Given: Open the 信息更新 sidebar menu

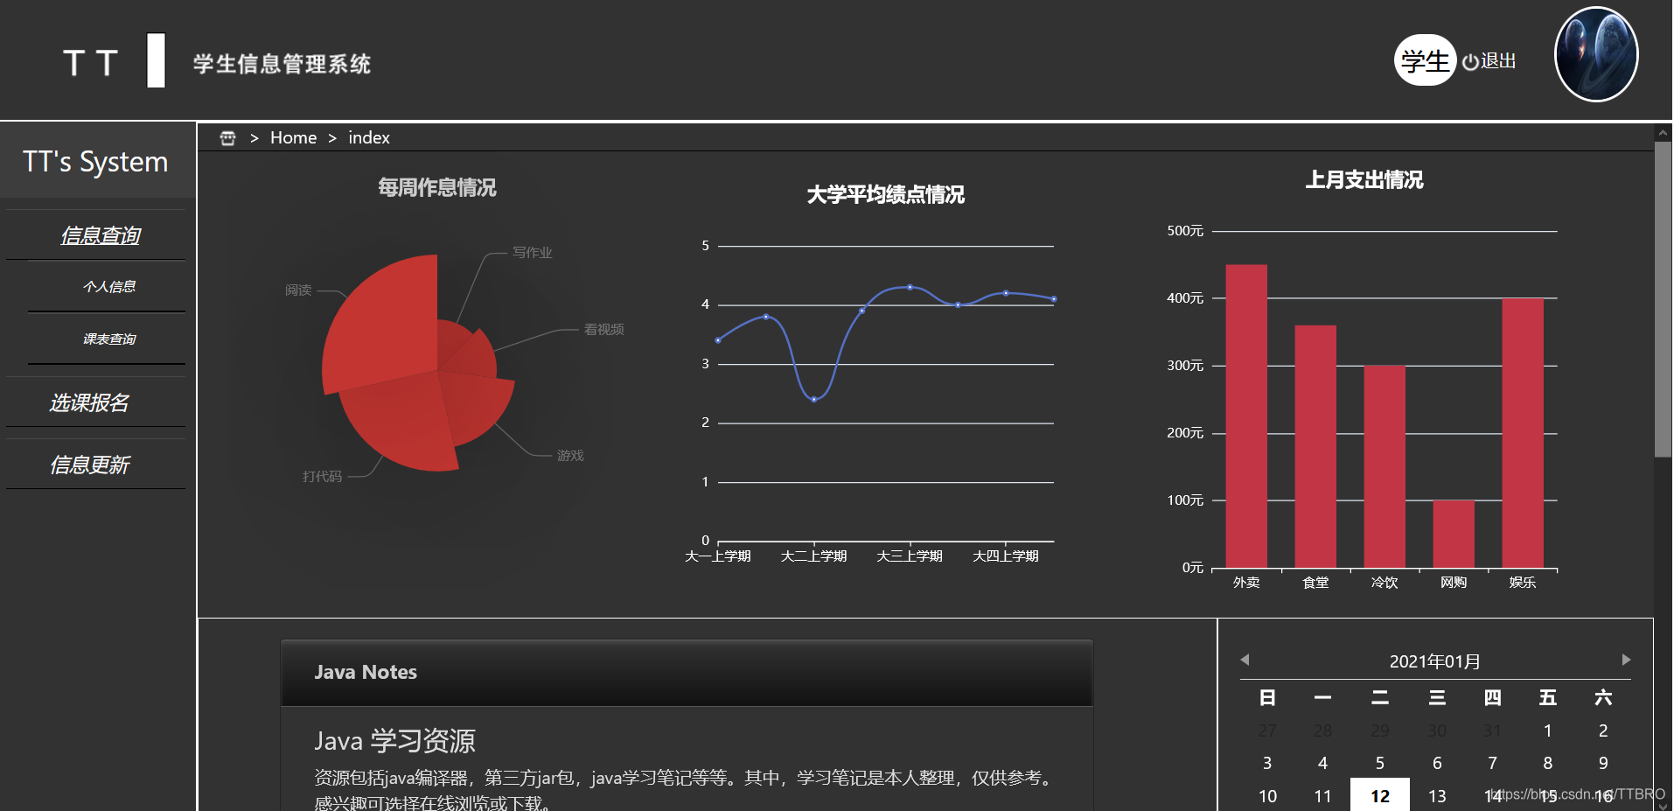Looking at the screenshot, I should [89, 465].
